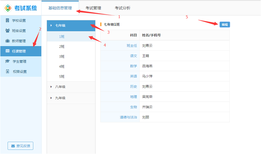Viewport: 261px width, 154px height.
Task: Expand the 九年级 grade arrow
Action: pyautogui.click(x=51, y=98)
